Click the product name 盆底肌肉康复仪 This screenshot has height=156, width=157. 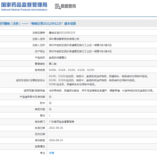tap(58, 58)
